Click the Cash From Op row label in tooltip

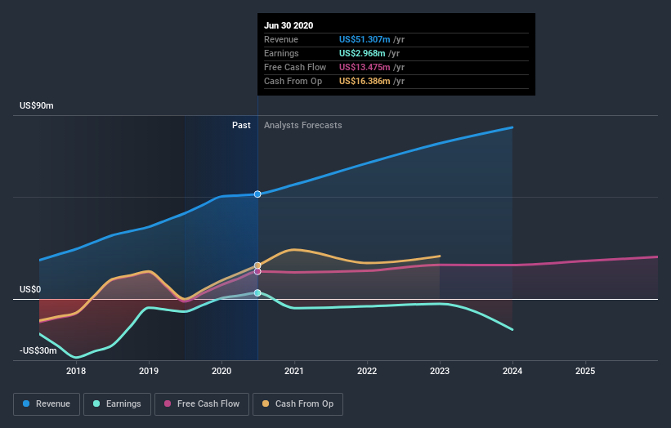pyautogui.click(x=293, y=81)
